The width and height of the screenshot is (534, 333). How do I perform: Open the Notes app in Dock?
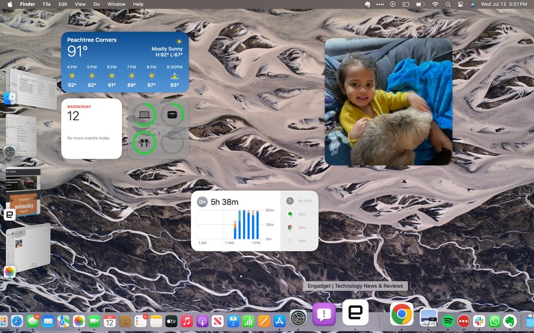pyautogui.click(x=156, y=321)
